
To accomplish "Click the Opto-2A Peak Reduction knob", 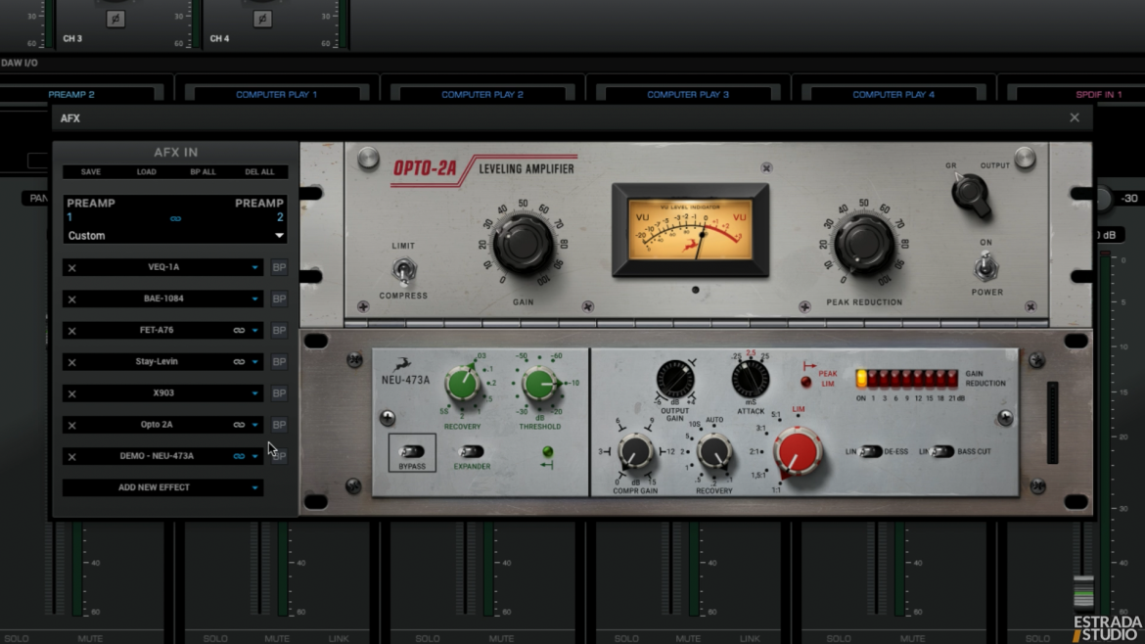I will coord(863,245).
